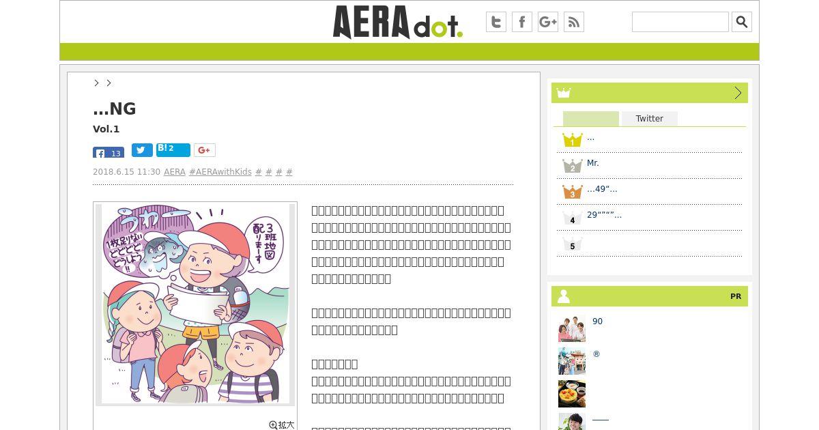Open the PR item labeled 90

tap(597, 321)
